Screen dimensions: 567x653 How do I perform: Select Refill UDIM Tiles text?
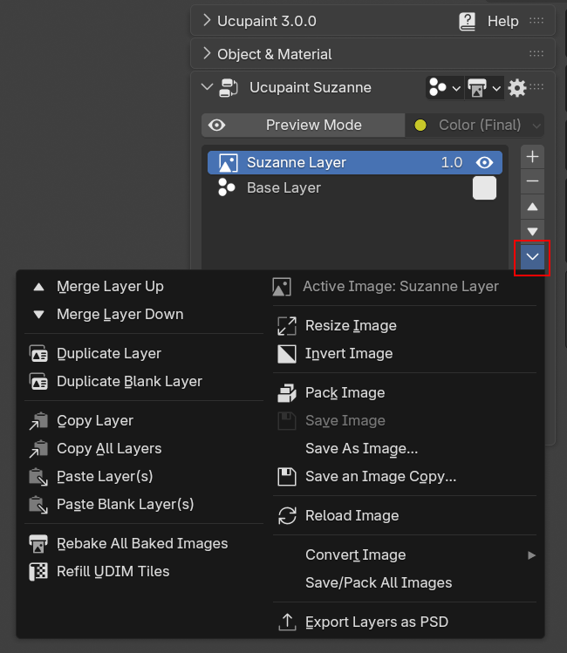coord(113,571)
